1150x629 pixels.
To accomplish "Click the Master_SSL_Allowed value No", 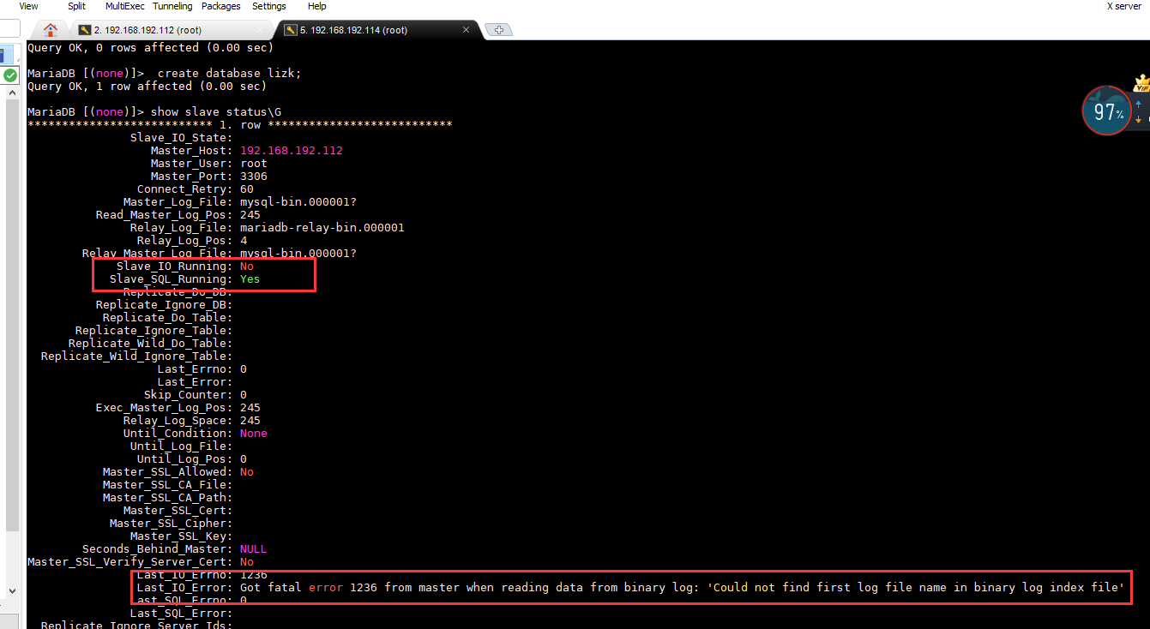I will pos(247,472).
